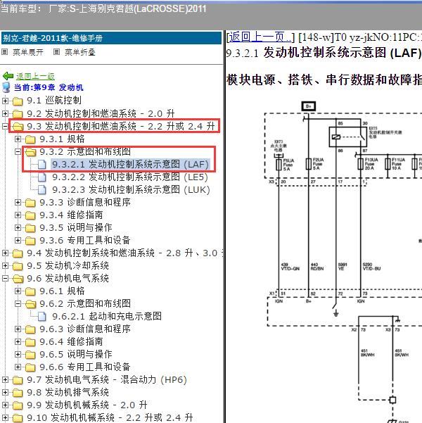Expand the 9.3.1 规格 node

18,139
